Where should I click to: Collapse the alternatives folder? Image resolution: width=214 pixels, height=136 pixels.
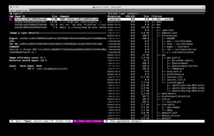(x=169, y=36)
